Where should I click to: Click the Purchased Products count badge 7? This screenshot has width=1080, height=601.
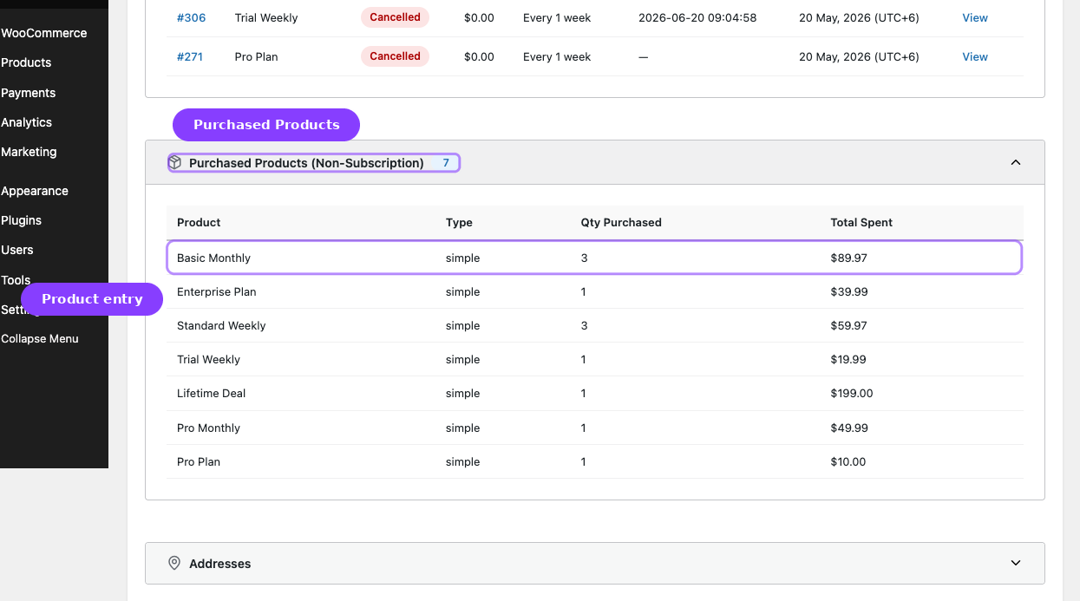click(446, 162)
